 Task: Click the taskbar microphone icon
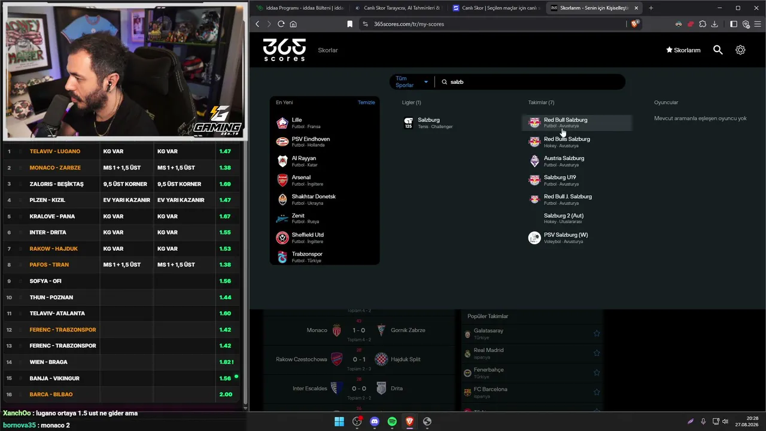point(703,421)
